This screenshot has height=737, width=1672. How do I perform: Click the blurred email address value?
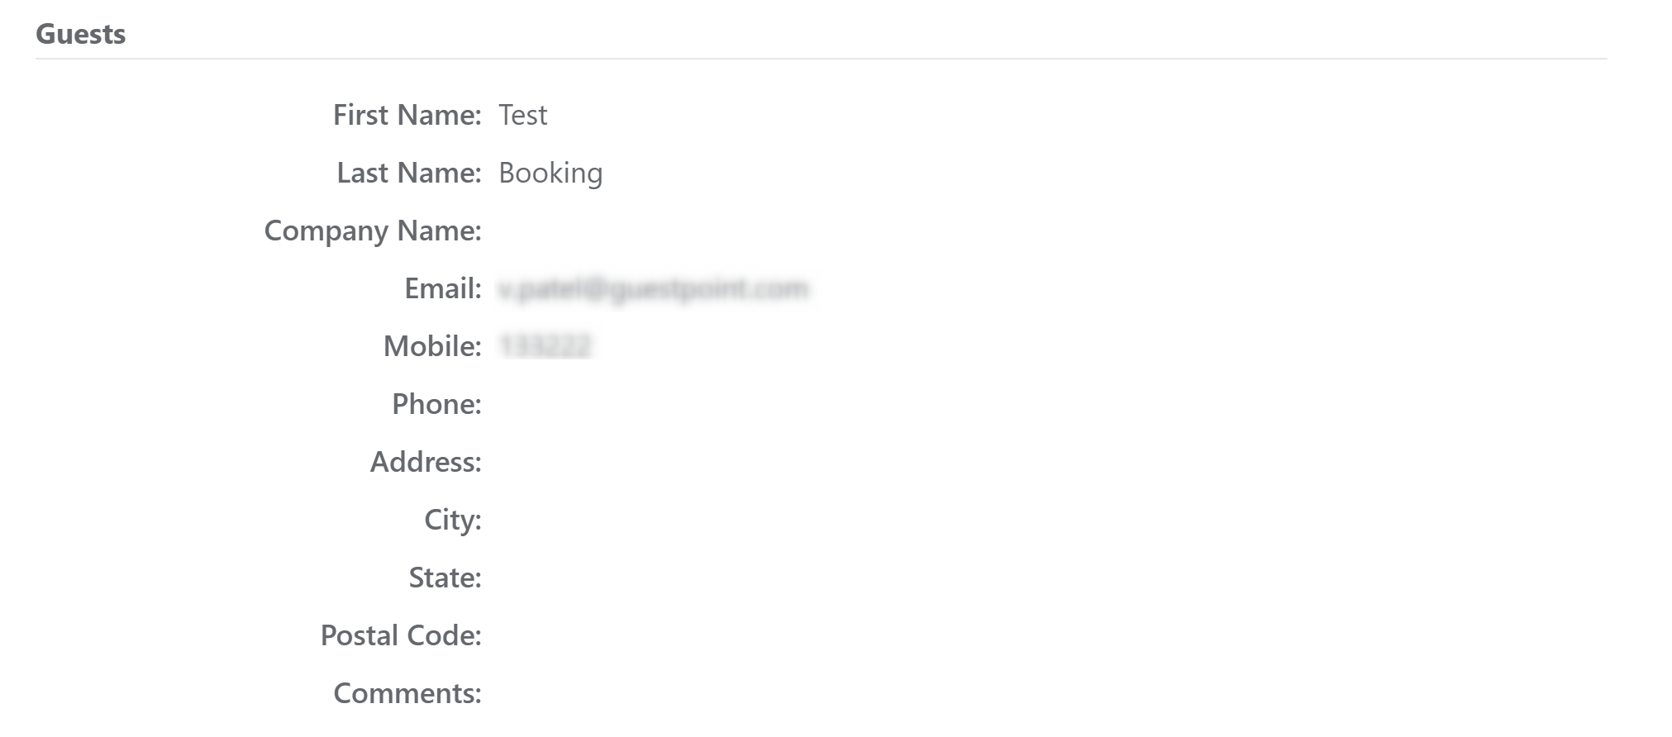653,288
